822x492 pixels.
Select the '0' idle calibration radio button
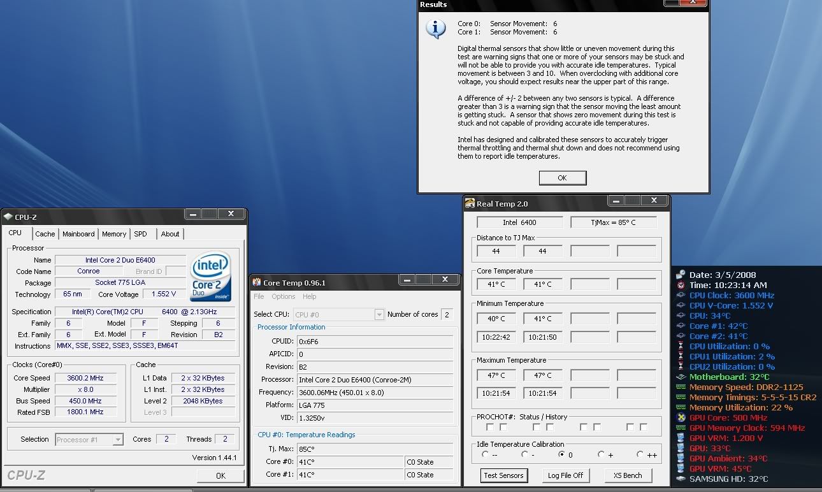(562, 454)
